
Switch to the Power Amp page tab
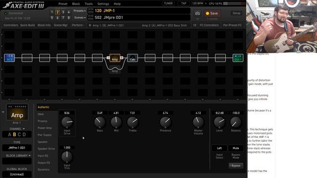pyautogui.click(x=45, y=128)
